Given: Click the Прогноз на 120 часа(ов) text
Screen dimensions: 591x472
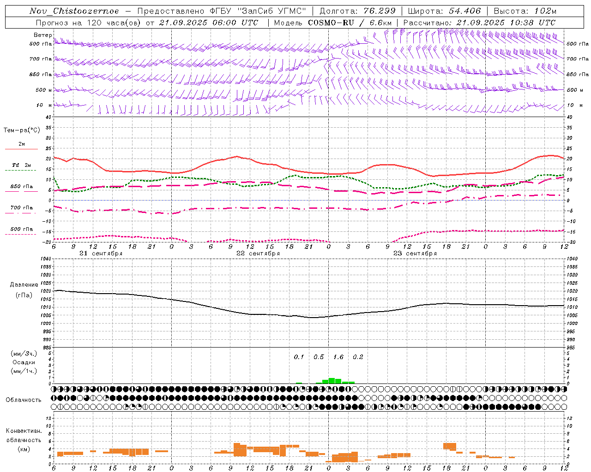Looking at the screenshot, I should [x=89, y=23].
